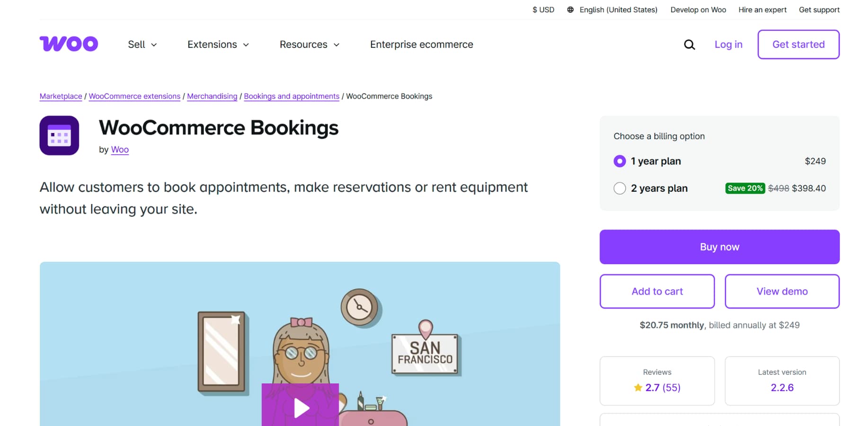This screenshot has height=426, width=852.
Task: Open the reviews showing 2.7 rating
Action: click(x=663, y=387)
